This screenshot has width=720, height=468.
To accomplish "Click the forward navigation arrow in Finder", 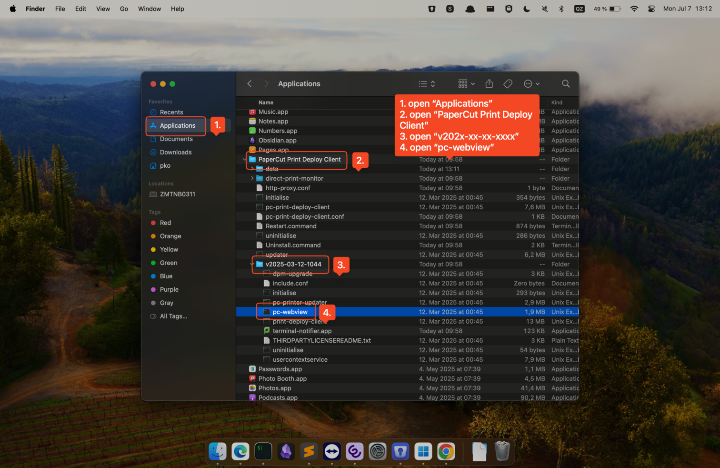I will tap(266, 84).
